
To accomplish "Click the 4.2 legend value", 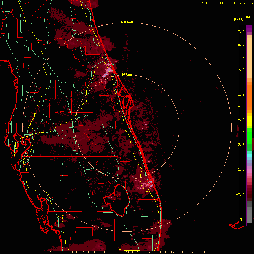I will click(241, 120).
